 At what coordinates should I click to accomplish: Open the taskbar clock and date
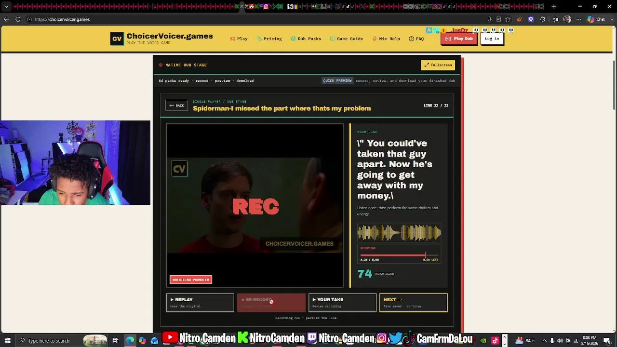590,341
